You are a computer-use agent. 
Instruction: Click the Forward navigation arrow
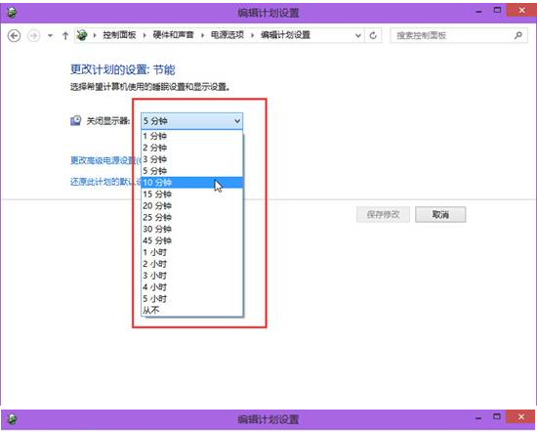pos(33,35)
